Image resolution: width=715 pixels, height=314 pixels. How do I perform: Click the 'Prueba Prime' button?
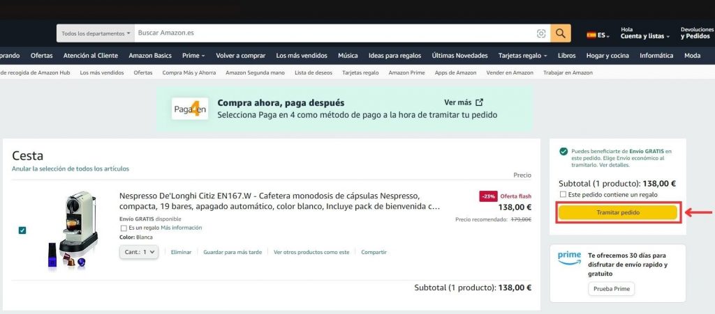pyautogui.click(x=611, y=288)
